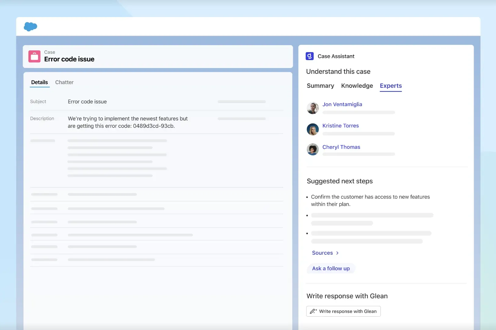This screenshot has width=496, height=330.
Task: Click the Confirm the customer has access step
Action: (x=370, y=200)
